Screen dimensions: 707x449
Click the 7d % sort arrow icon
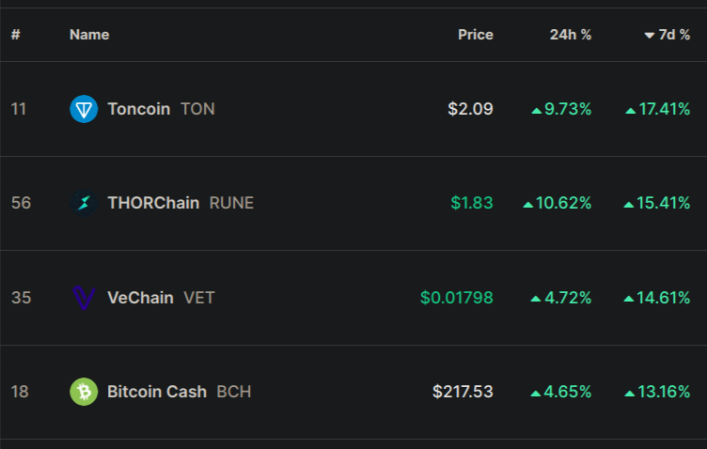649,35
